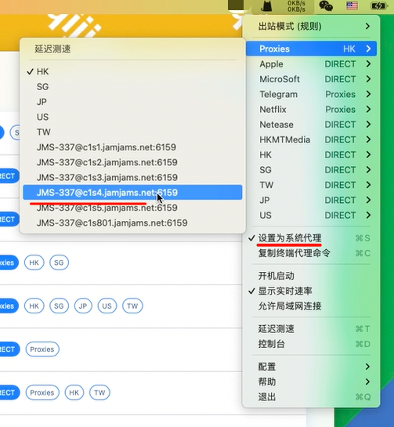Select US proxy group in submenu
The width and height of the screenshot is (394, 427).
(132, 117)
